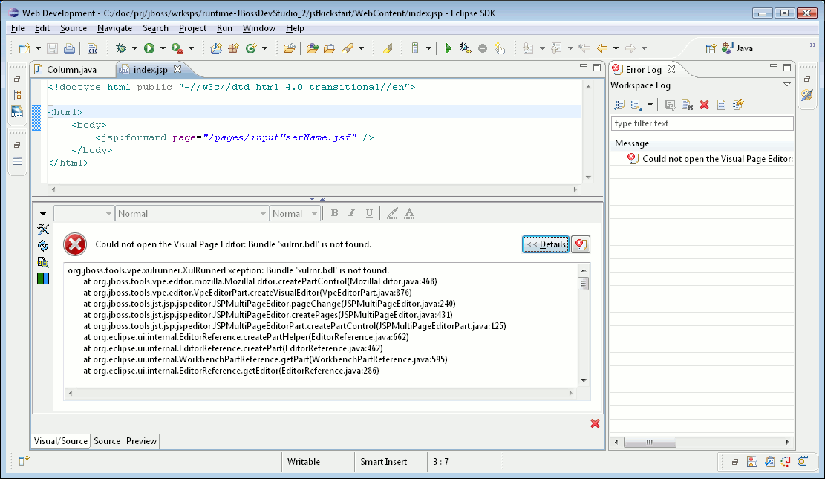Open the Project menu
Viewport: 825px width, 479px height.
[192, 28]
